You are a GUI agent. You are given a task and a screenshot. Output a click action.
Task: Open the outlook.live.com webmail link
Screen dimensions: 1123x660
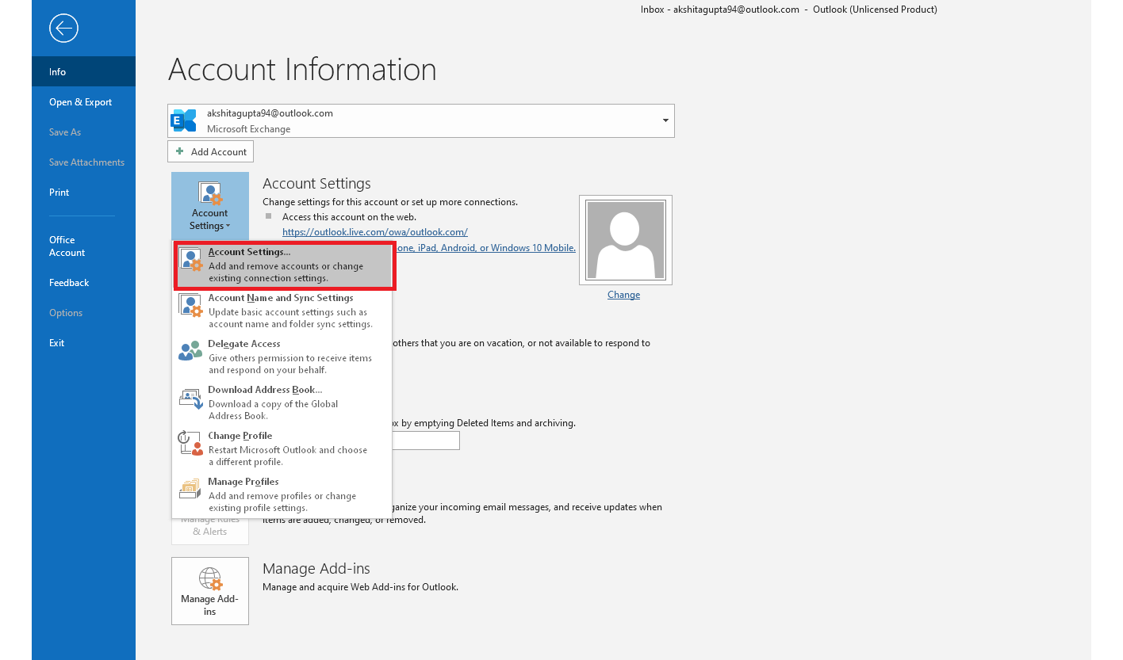pos(374,231)
